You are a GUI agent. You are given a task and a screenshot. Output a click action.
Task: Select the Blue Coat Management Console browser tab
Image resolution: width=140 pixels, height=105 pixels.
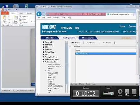click(120, 14)
